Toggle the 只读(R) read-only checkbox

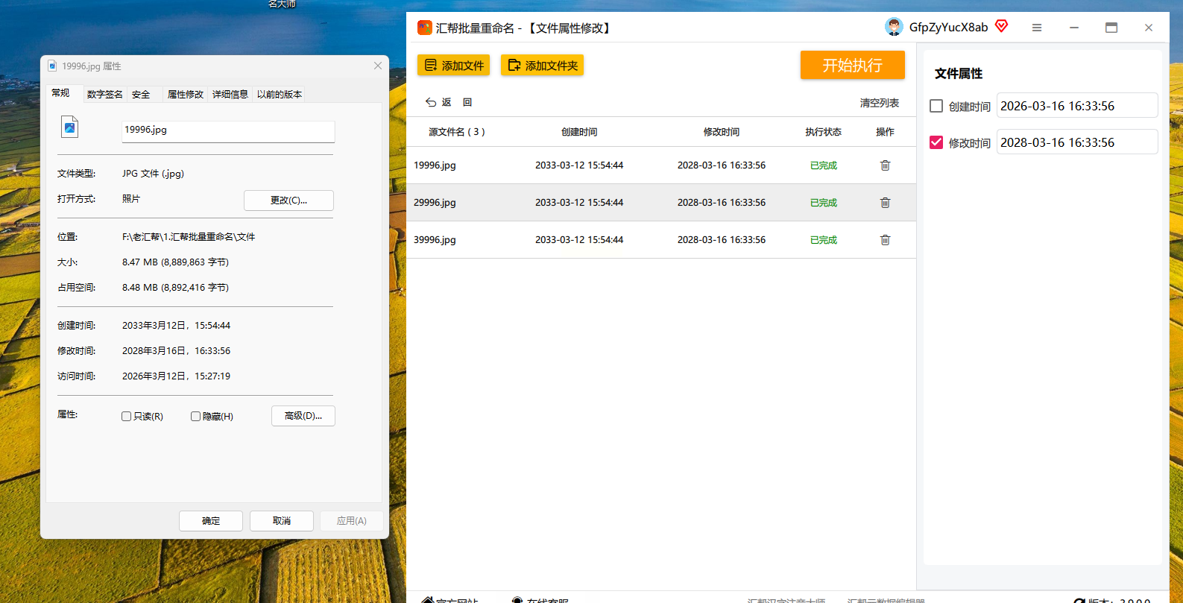click(x=127, y=417)
